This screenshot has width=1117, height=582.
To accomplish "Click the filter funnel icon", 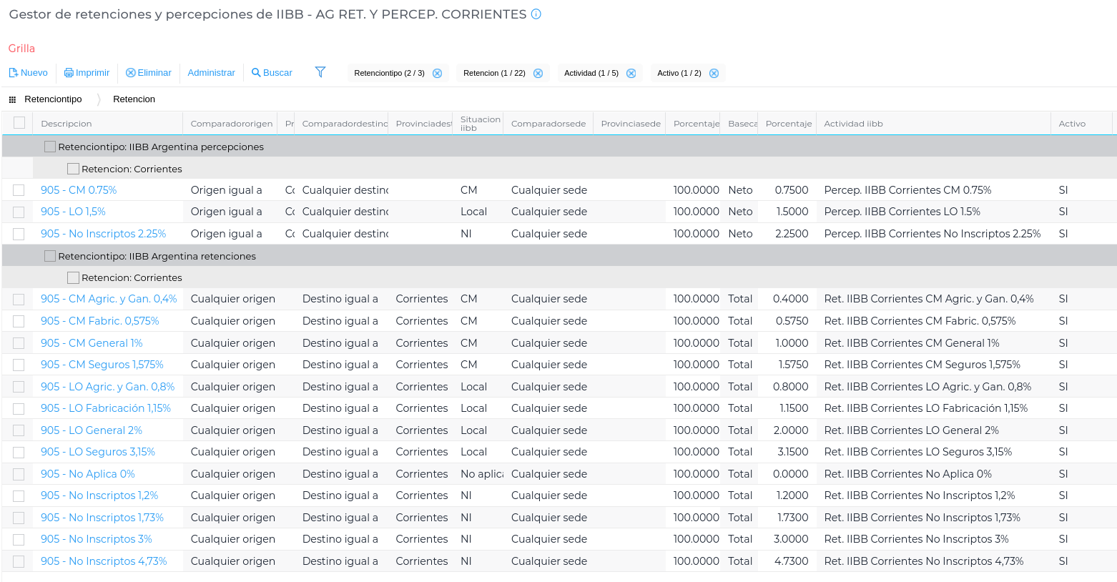I will pos(320,72).
